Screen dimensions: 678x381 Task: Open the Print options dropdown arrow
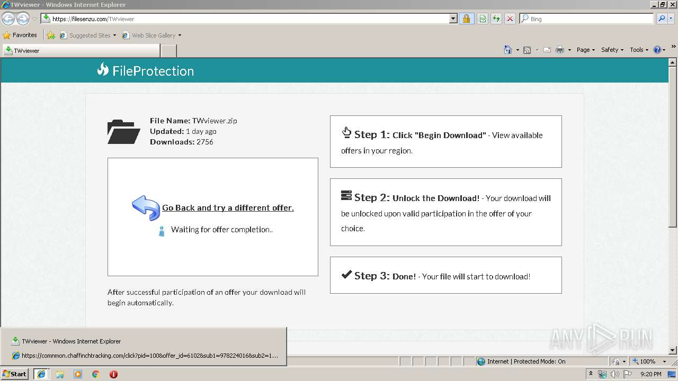click(569, 50)
